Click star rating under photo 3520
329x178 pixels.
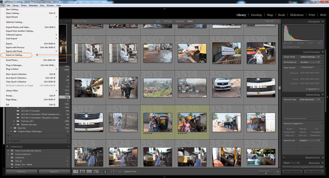[x=182, y=133]
